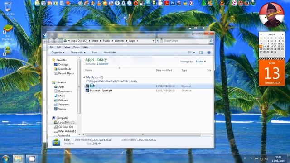The height and width of the screenshot is (163, 290).
Task: Launch Photoshop from the top dock
Action: tap(173, 3)
